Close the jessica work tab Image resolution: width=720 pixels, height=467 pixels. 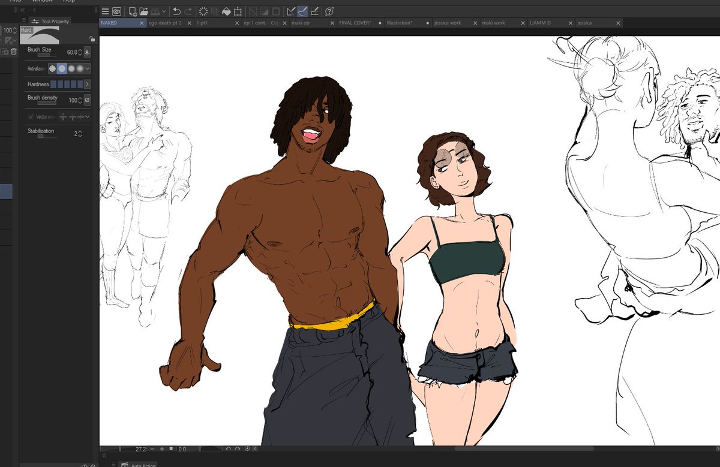click(475, 23)
